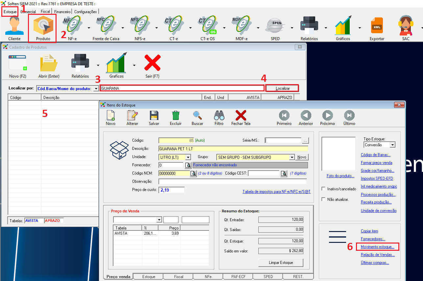Click the Preço de custo field
The image size is (423, 281).
[172, 190]
